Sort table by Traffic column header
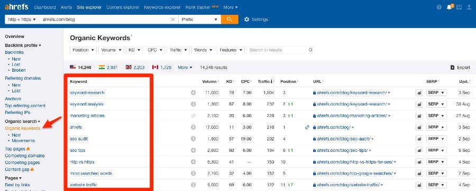The image size is (476, 191). (x=266, y=81)
